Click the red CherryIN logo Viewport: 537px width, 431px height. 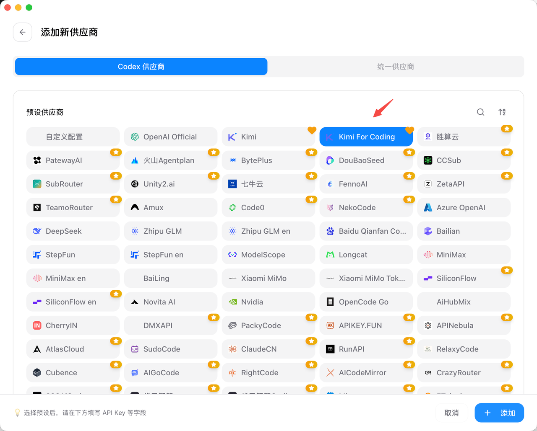tap(37, 325)
